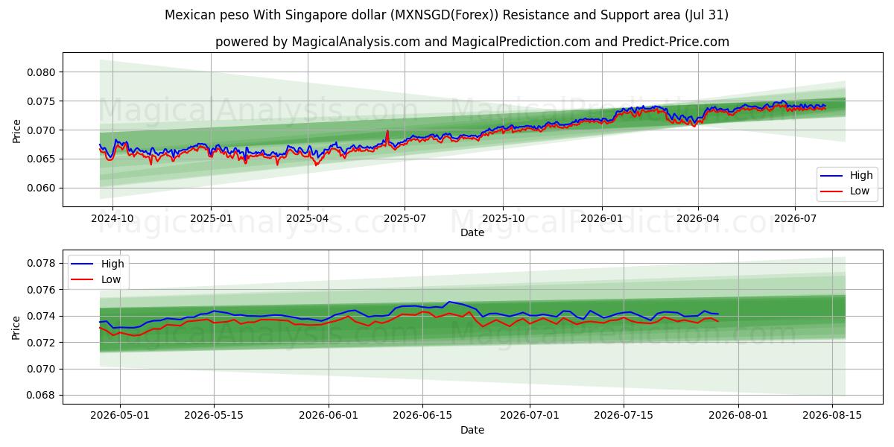The width and height of the screenshot is (894, 447).
Task: Click the 2025-04 date tick
Action: pyautogui.click(x=308, y=218)
